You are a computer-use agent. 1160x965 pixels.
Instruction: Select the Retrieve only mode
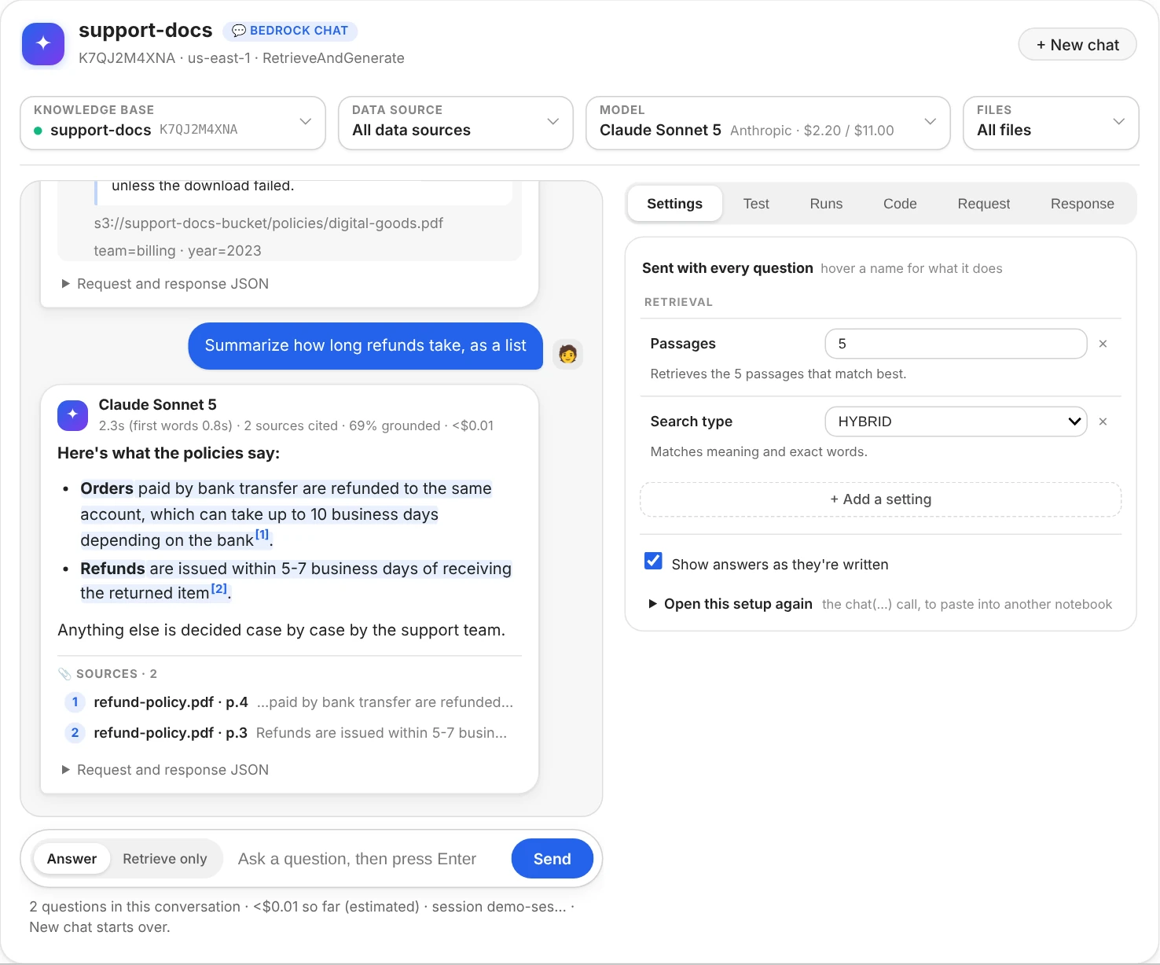pyautogui.click(x=165, y=859)
